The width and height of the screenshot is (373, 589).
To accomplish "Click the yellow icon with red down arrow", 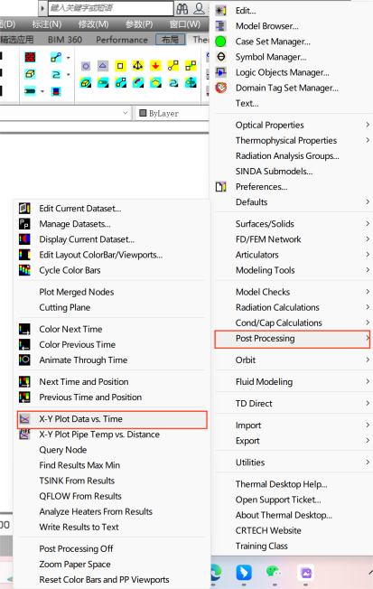I will tap(155, 66).
